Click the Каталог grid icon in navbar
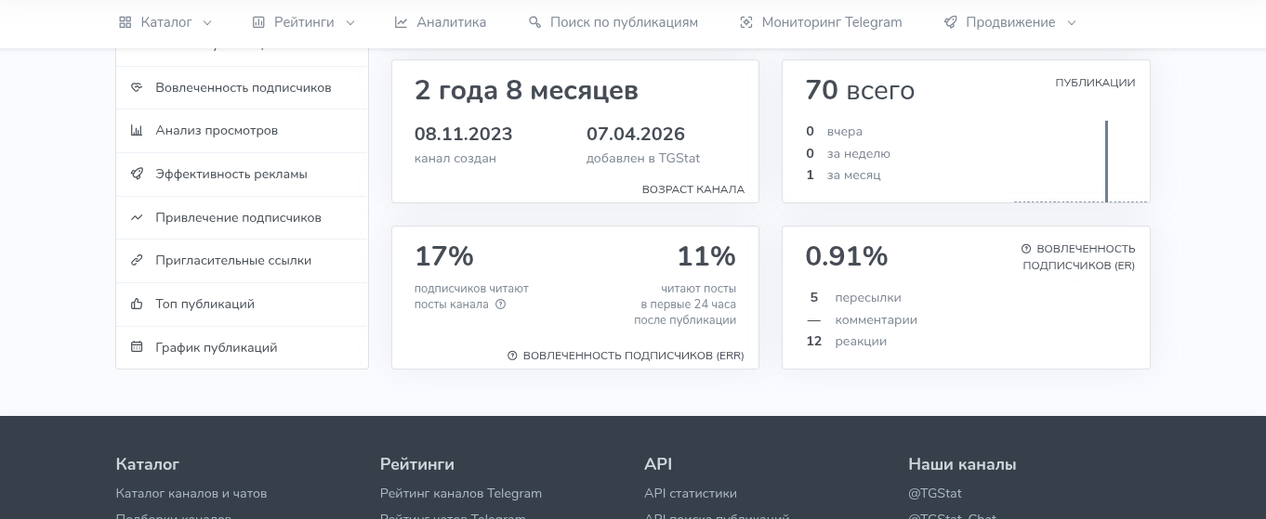The image size is (1266, 519). (x=125, y=22)
